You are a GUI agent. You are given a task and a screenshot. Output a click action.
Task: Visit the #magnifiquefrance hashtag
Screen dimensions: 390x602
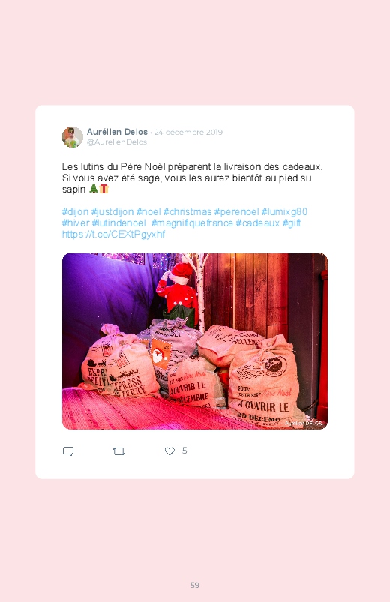[192, 223]
